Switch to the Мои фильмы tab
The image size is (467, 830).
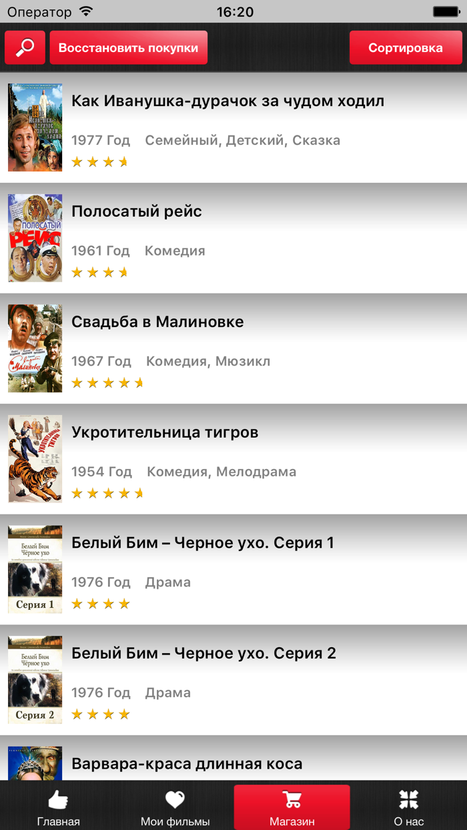pos(175,807)
